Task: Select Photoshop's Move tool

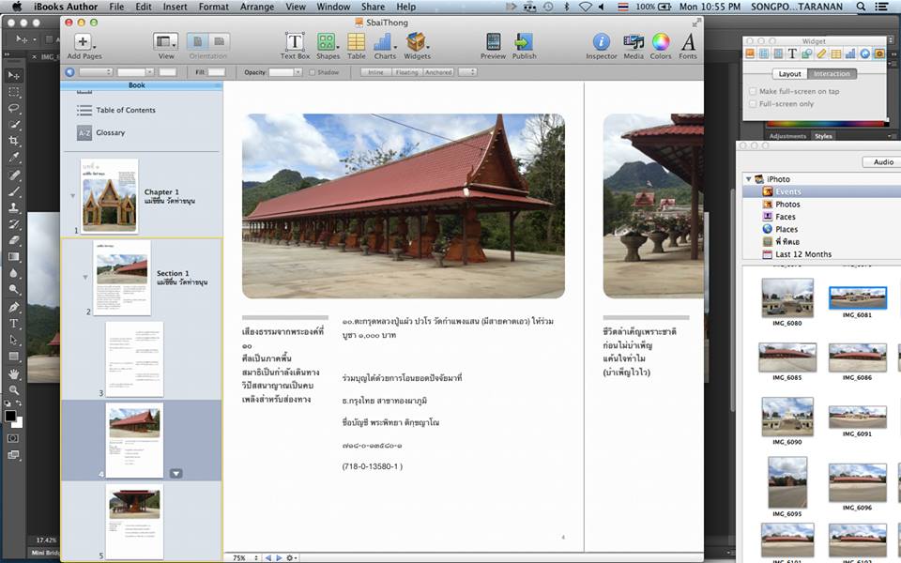Action: pyautogui.click(x=13, y=75)
